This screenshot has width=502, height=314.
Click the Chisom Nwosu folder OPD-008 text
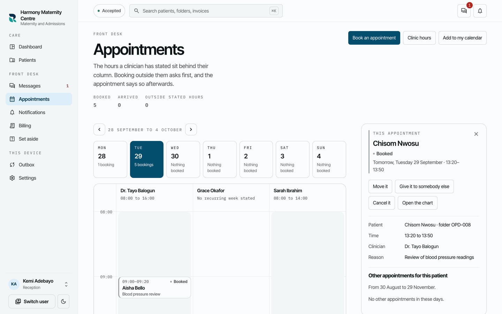(438, 225)
